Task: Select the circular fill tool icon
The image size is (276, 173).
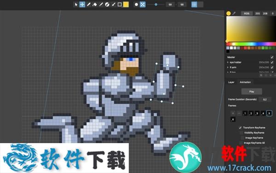Action: (107, 5)
